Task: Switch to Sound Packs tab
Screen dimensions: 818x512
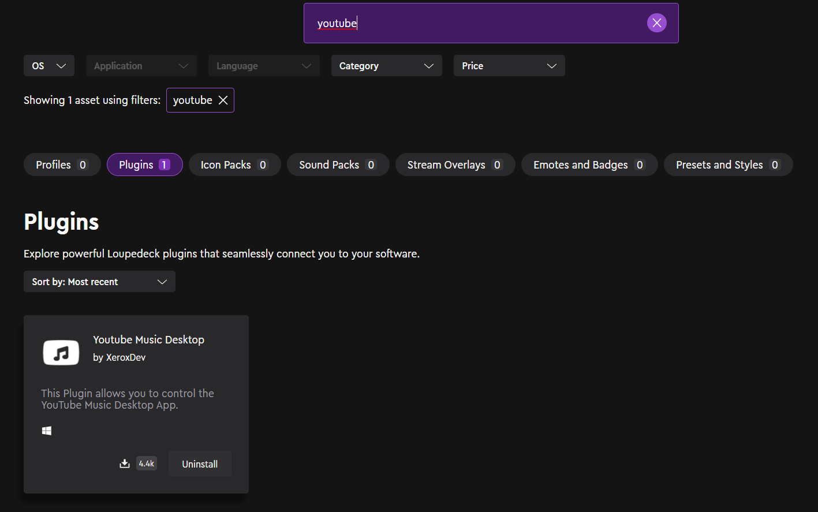Action: pyautogui.click(x=338, y=165)
